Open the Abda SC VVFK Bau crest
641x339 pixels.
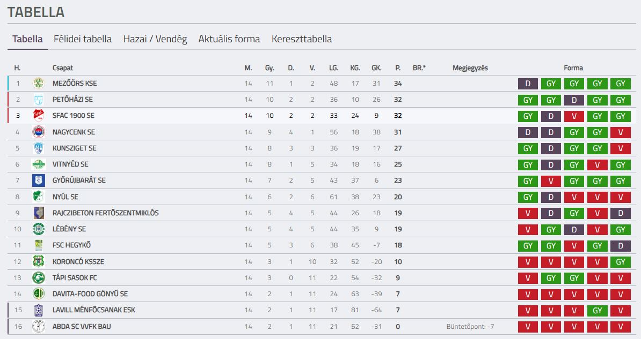pyautogui.click(x=39, y=326)
